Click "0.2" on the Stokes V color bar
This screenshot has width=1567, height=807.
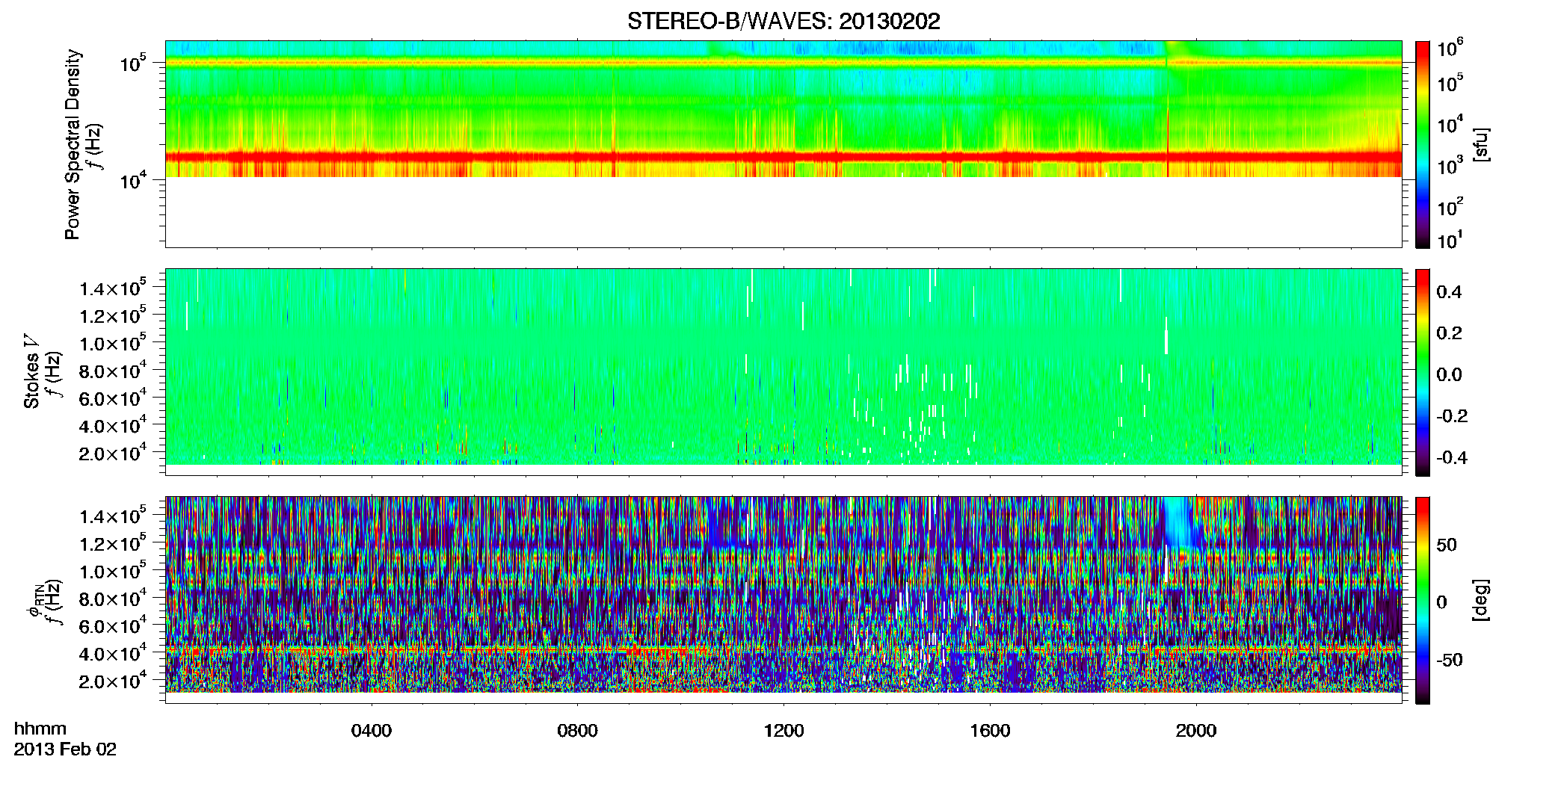(1449, 333)
